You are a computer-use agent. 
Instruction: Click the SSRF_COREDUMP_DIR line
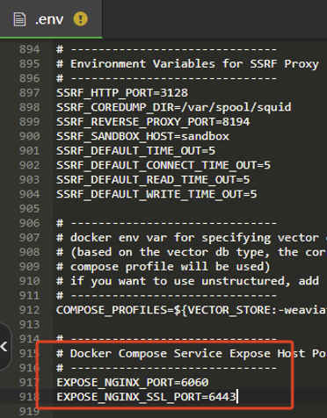pos(174,107)
